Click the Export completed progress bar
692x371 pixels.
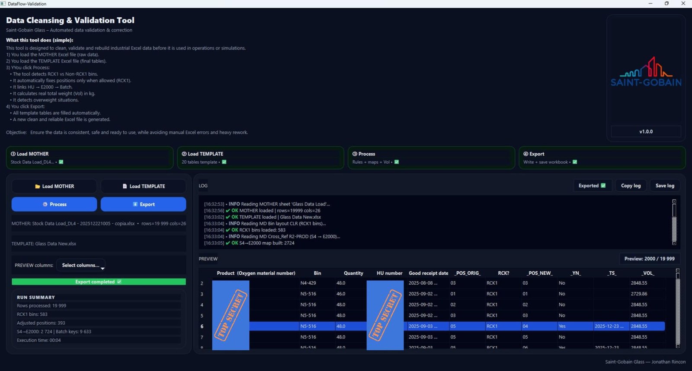pos(99,282)
